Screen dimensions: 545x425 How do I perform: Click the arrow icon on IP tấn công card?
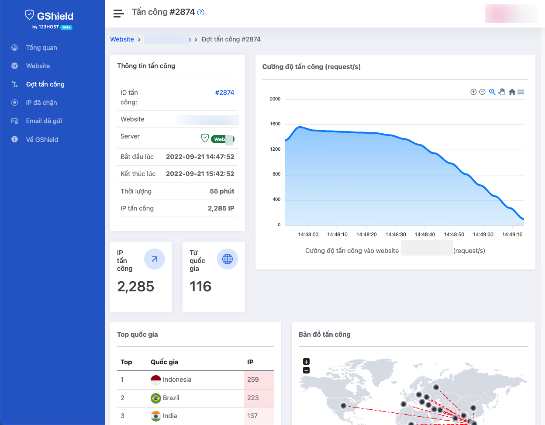point(154,259)
